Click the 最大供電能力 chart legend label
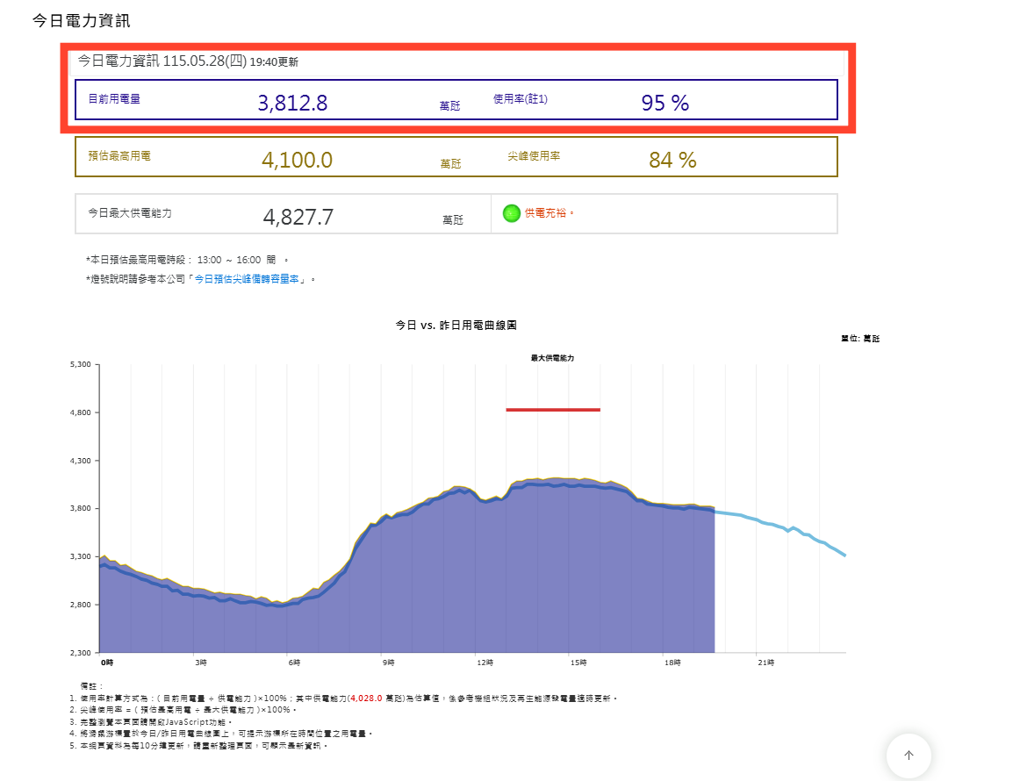The width and height of the screenshot is (1020, 781). pyautogui.click(x=552, y=358)
